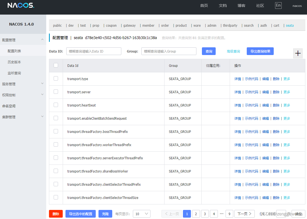Select checkbox for workerThreadPrefix row
307x219 pixels.
coord(56,144)
